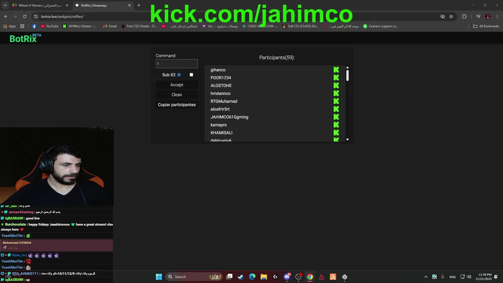Open Microsoft Edge from the taskbar
503x283 pixels.
click(252, 277)
